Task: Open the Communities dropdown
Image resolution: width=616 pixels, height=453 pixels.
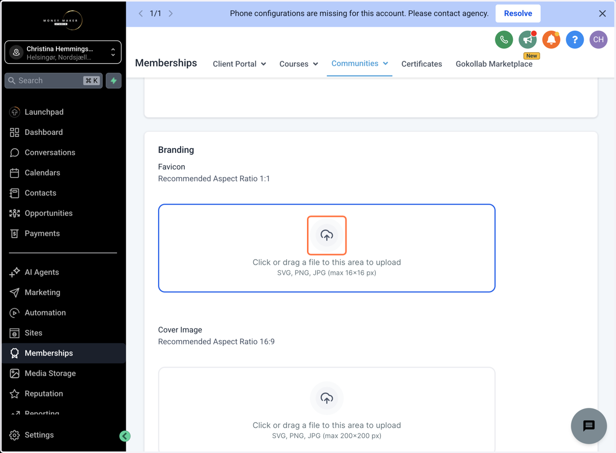Action: pos(359,63)
